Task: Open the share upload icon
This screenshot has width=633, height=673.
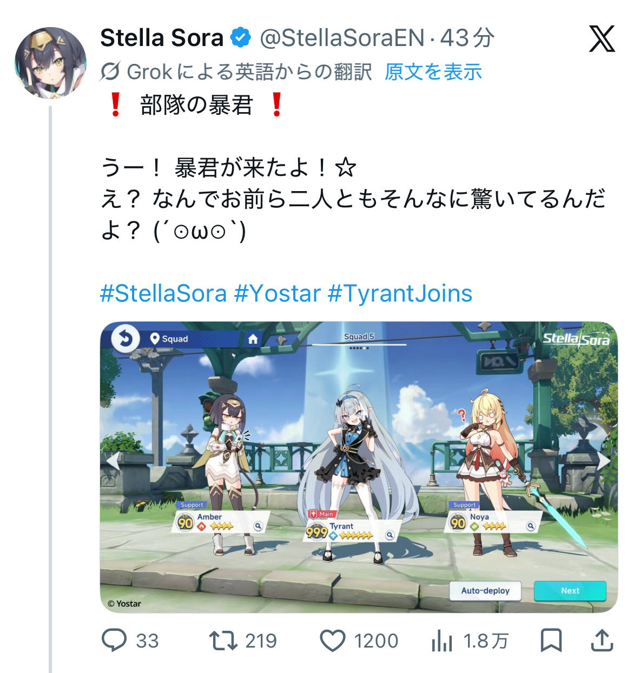Action: [602, 640]
